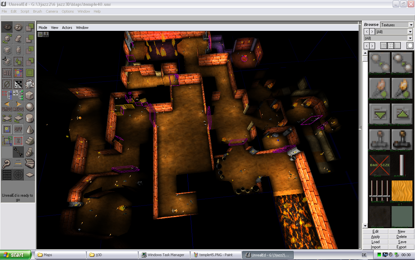Viewport: 415px width, 260px height.
Task: Choose the cylinder brush builder
Action: 30,118
